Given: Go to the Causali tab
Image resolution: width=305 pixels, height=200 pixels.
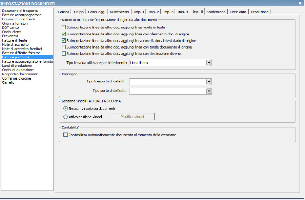Looking at the screenshot, I should (63, 12).
